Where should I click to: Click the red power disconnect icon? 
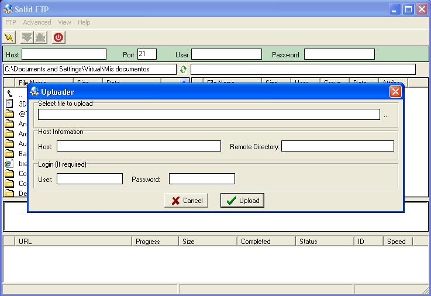click(x=58, y=37)
